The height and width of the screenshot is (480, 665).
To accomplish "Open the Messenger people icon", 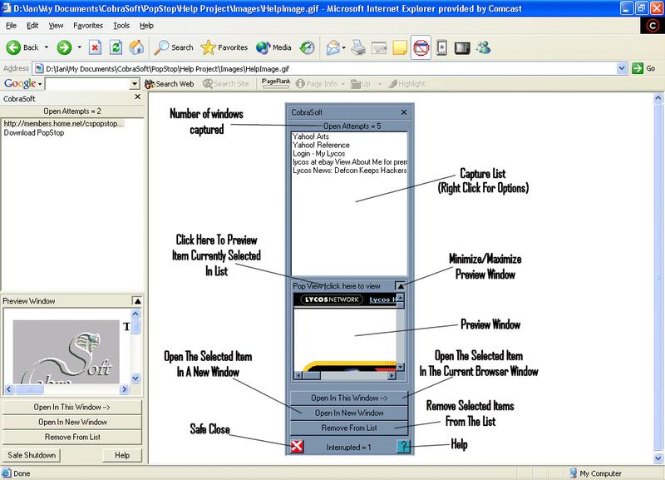I will click(483, 47).
